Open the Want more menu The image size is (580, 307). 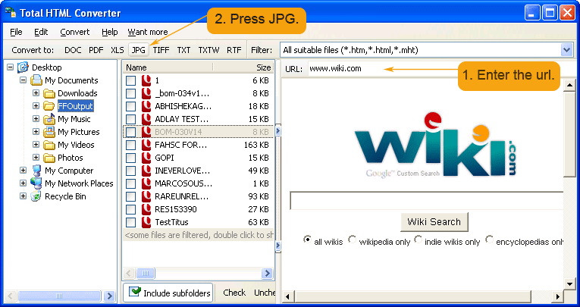[x=148, y=32]
